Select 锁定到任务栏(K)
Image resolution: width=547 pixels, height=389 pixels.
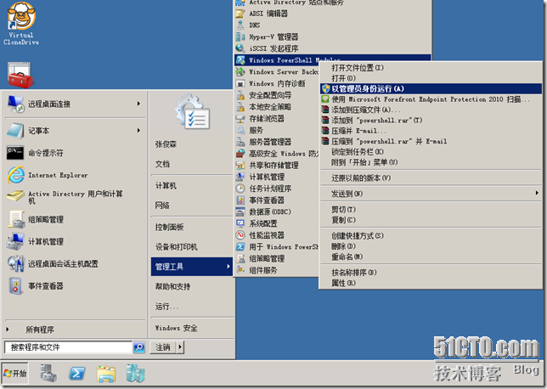[358, 152]
